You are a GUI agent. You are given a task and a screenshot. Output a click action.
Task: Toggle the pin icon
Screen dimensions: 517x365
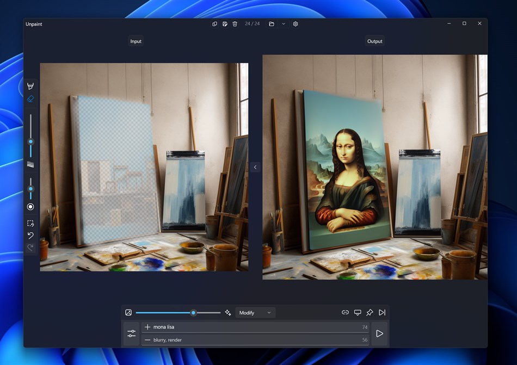tap(370, 312)
